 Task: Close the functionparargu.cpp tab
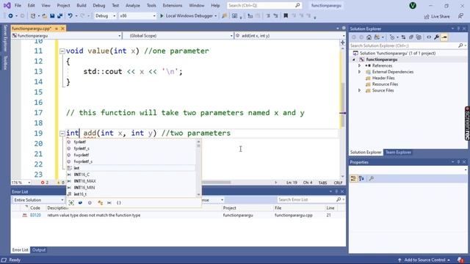(62, 29)
